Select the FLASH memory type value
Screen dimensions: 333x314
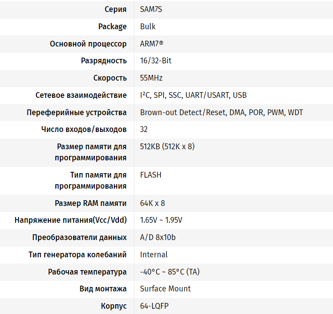151,175
